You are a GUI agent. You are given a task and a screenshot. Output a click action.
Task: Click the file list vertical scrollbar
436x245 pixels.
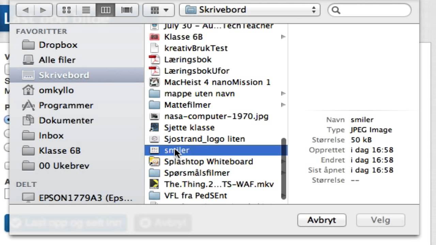point(284,169)
